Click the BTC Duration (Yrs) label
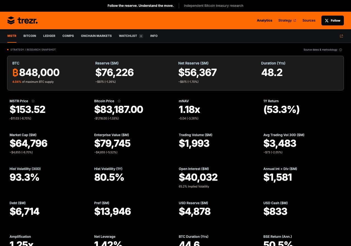Viewport: 351px width, 246px height. pos(194,237)
